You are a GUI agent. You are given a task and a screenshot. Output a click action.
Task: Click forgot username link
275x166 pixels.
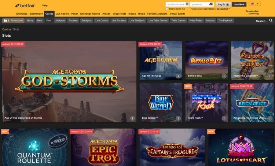pos(209,9)
